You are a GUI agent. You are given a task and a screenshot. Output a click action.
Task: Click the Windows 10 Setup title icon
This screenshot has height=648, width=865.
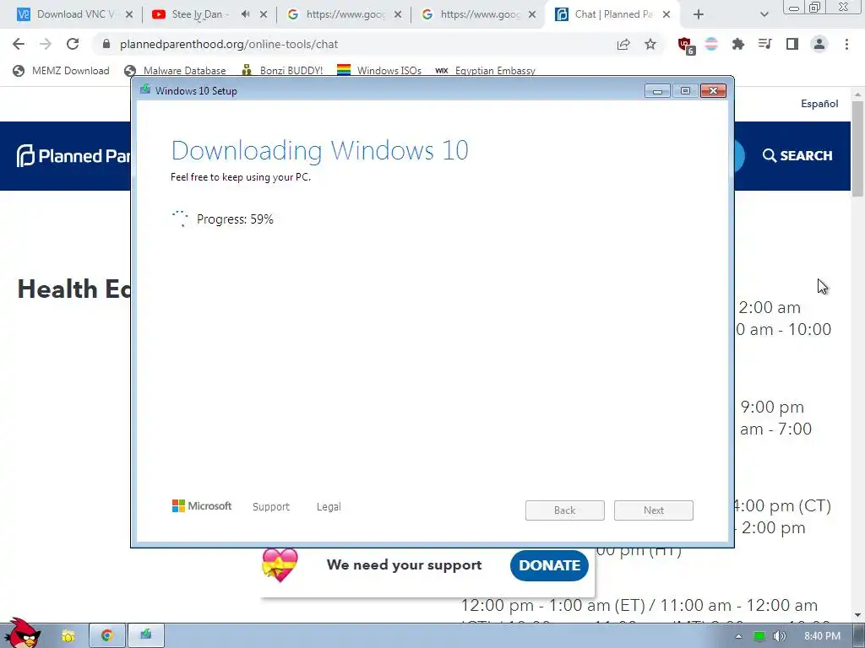145,89
